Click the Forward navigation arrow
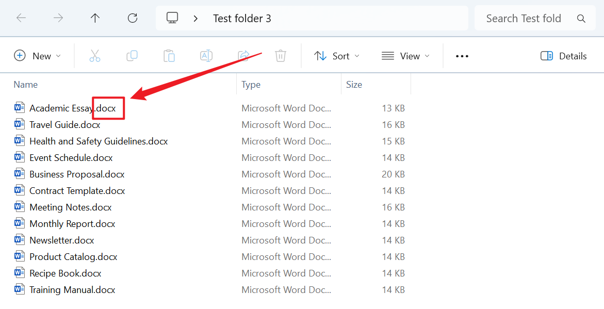Screen dimensions: 604x309 click(58, 18)
